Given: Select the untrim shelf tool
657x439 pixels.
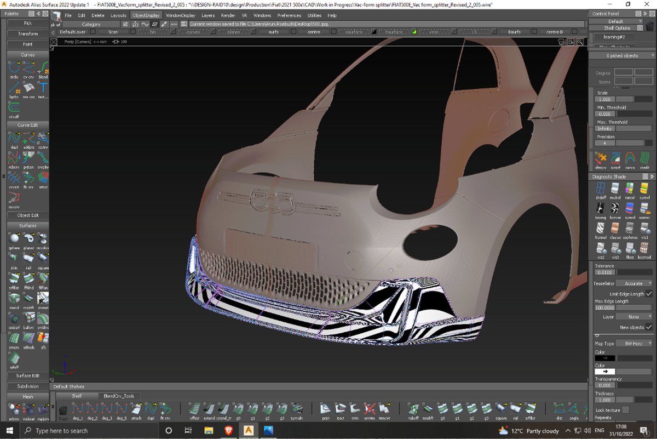Looking at the screenshot, I should click(370, 411).
